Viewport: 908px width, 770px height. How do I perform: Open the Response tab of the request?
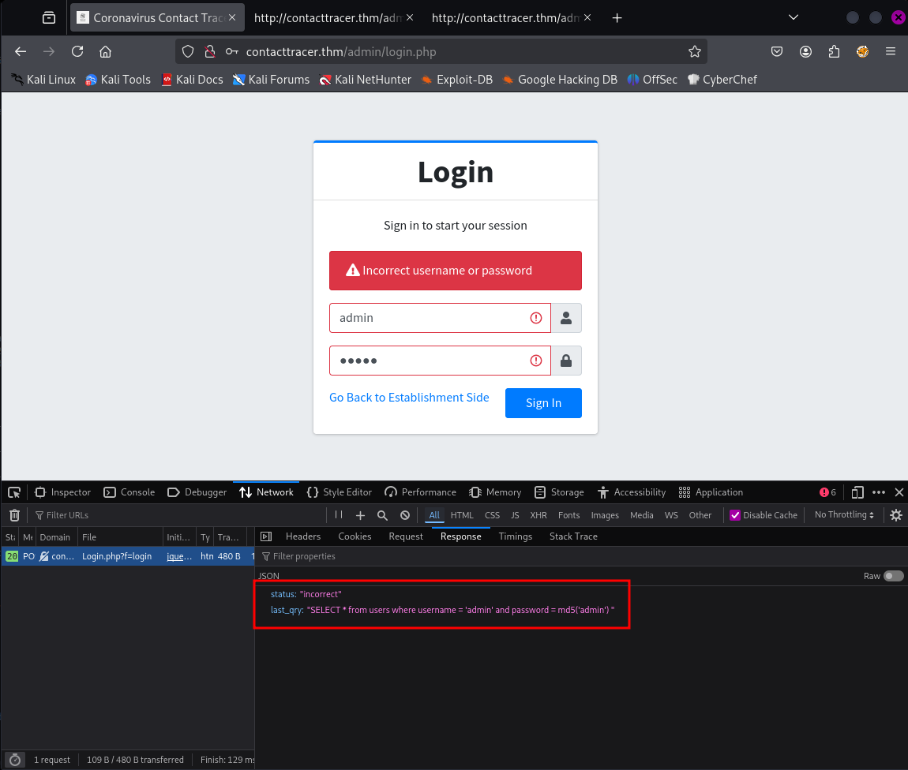[460, 536]
